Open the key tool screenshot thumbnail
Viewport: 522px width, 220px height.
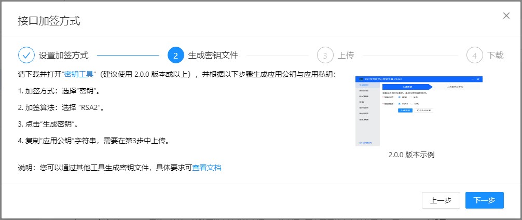point(419,111)
